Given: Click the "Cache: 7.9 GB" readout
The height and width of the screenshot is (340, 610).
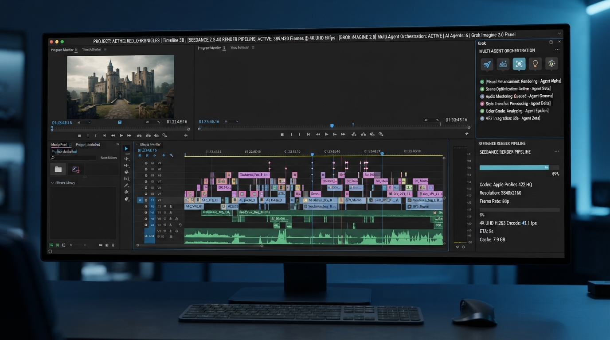Looking at the screenshot, I should click(x=493, y=240).
